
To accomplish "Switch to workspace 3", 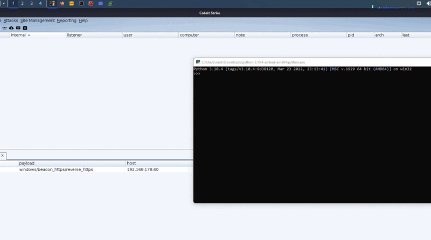I will [x=31, y=4].
